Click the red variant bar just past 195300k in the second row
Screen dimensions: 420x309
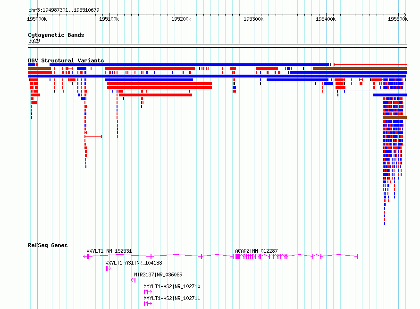(x=267, y=69)
